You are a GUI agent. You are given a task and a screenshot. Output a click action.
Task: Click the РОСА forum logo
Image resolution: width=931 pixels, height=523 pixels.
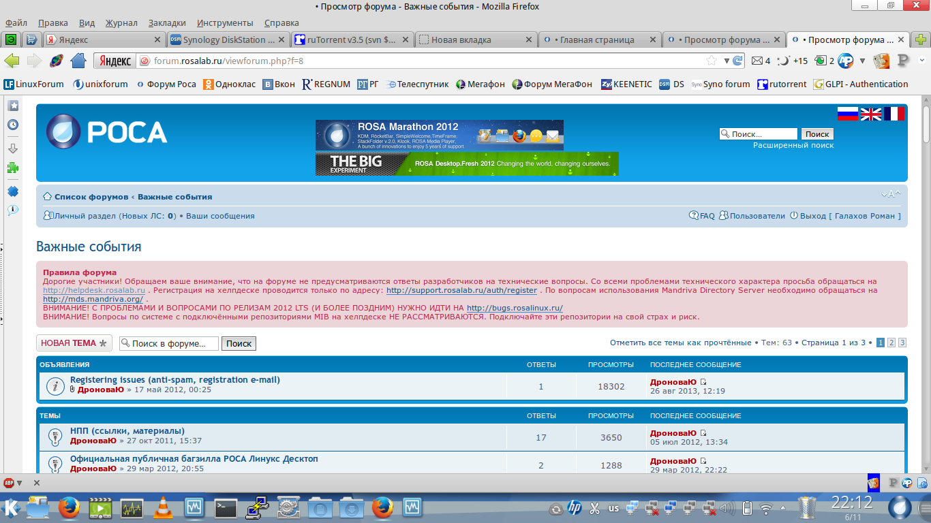point(107,131)
